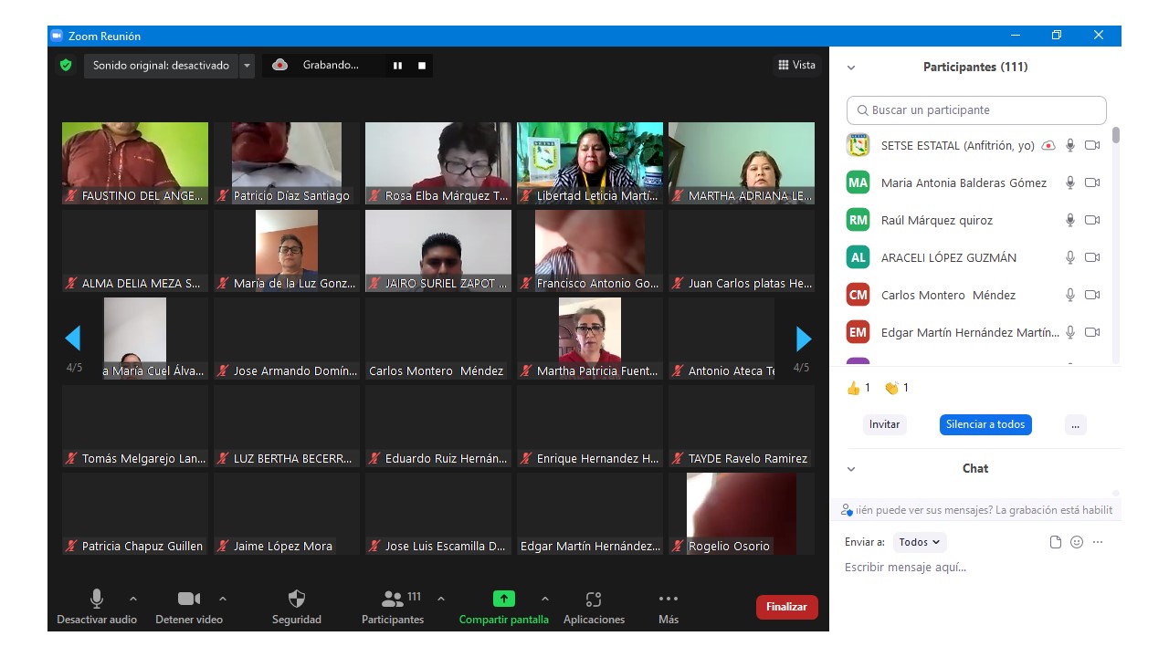1169x657 pixels.
Task: Click the Invitar button
Action: (x=884, y=424)
